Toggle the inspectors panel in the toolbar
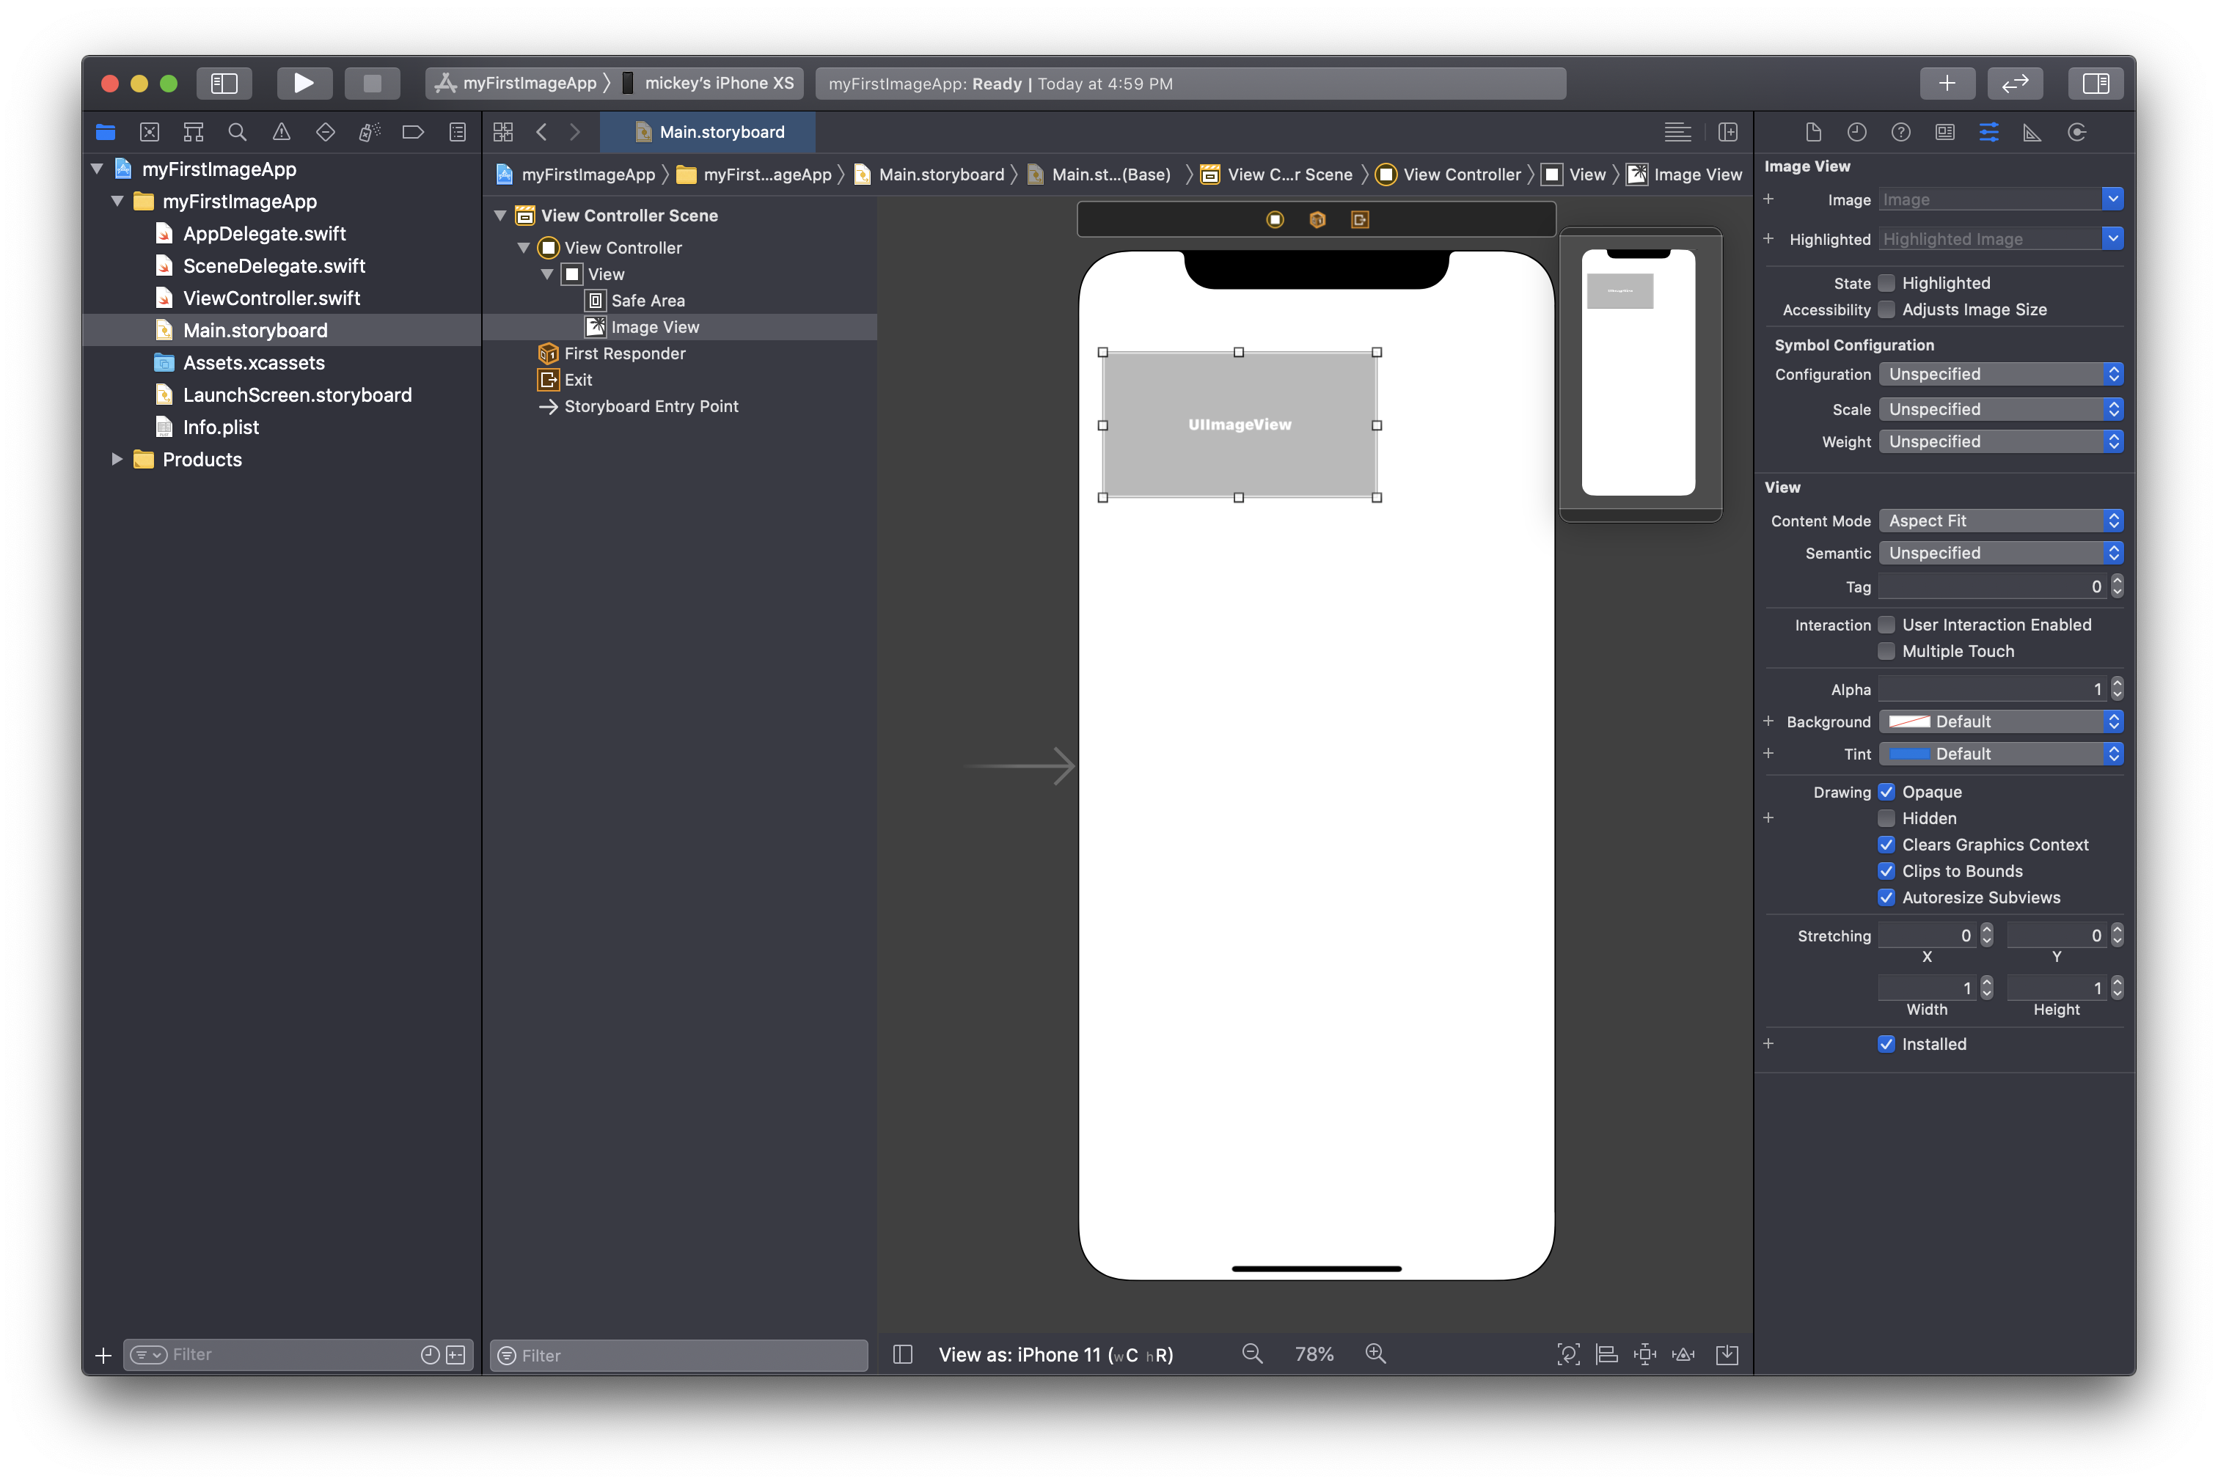This screenshot has height=1484, width=2218. [x=2095, y=84]
